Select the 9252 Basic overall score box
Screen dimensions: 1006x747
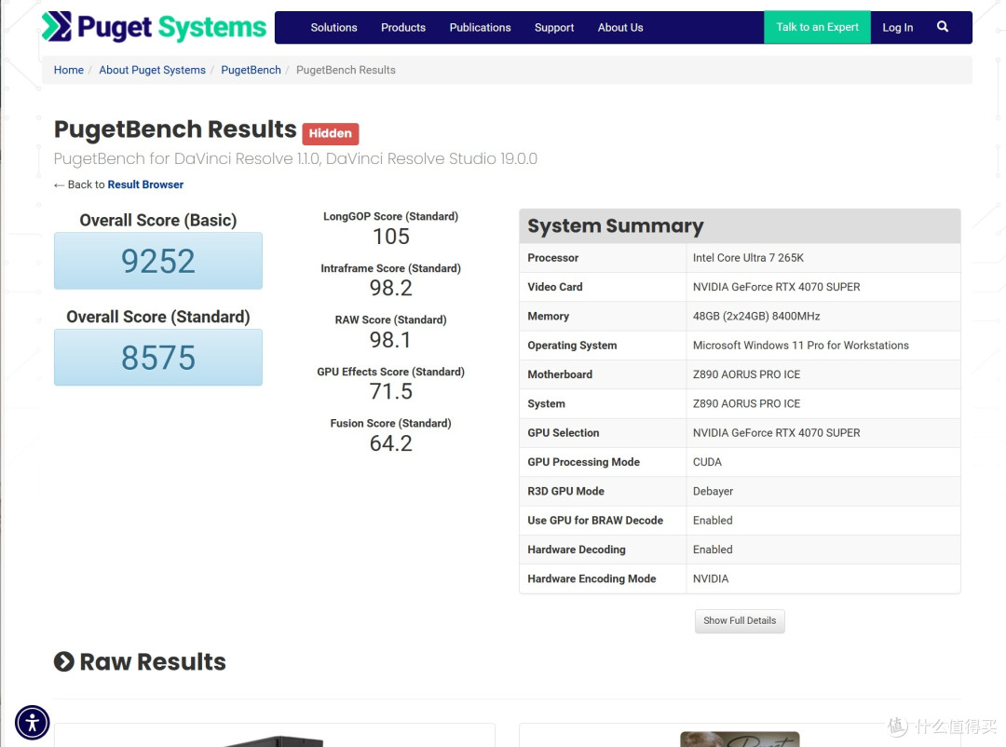[158, 261]
